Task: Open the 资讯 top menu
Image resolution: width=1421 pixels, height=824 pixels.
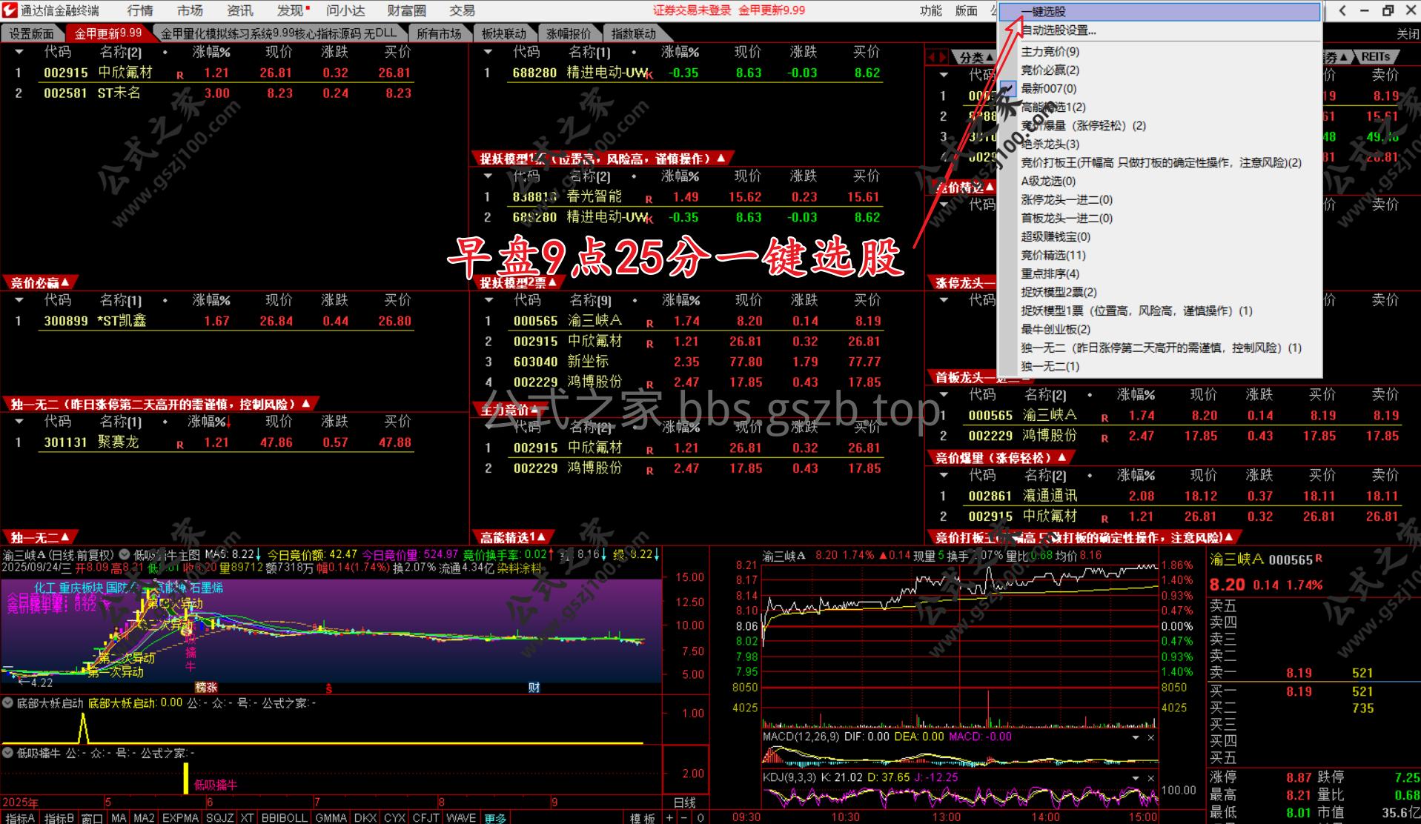Action: coord(239,10)
